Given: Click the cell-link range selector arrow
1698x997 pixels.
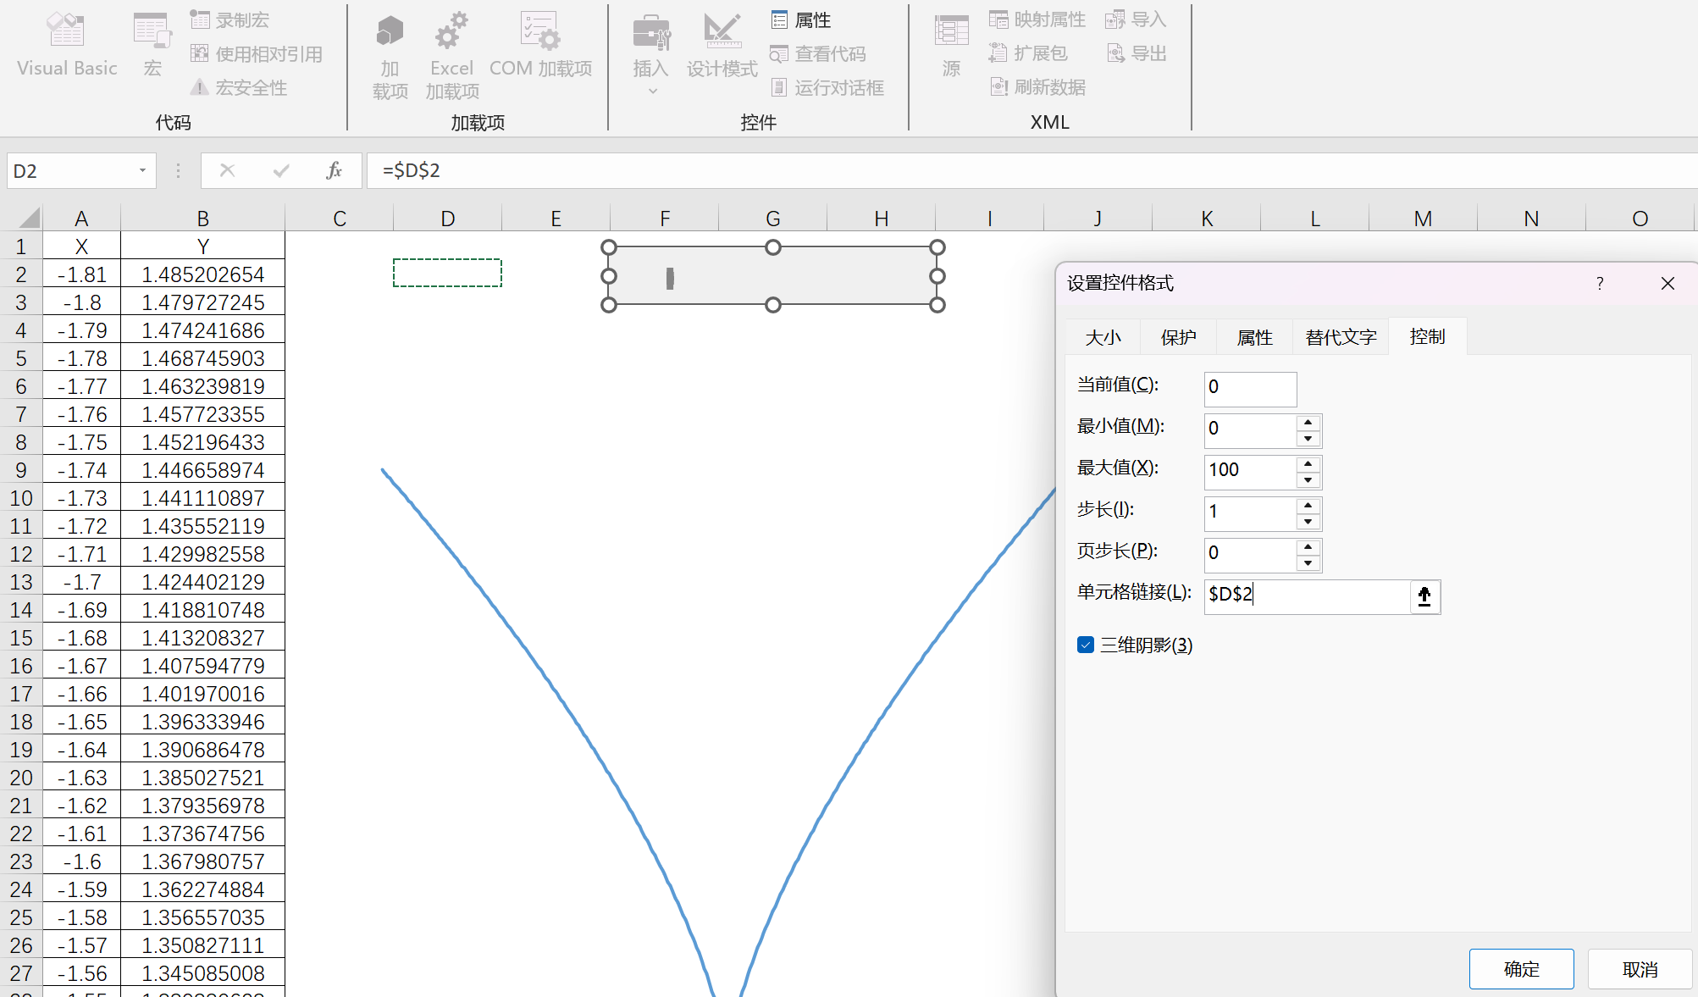Looking at the screenshot, I should [x=1424, y=596].
